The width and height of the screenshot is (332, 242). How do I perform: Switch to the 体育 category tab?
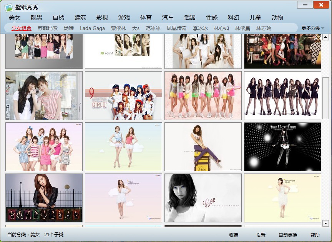pos(146,18)
